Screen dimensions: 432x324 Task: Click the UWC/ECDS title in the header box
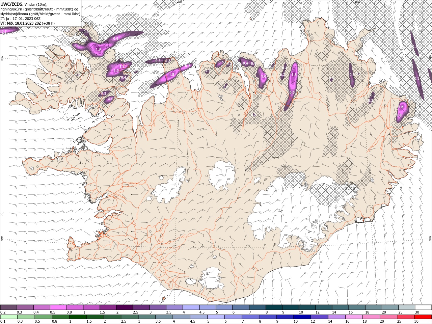click(11, 4)
